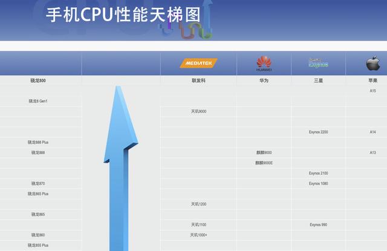Image resolution: width=387 pixels, height=251 pixels.
Task: Select the Exynos 2200 entry
Action: [318, 132]
